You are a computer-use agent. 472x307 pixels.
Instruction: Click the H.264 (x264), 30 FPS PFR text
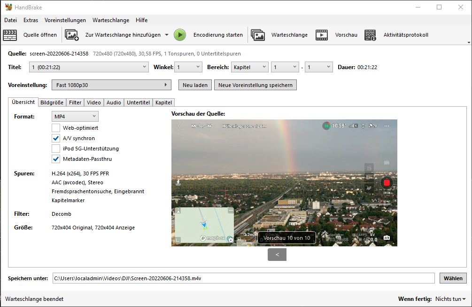click(80, 173)
